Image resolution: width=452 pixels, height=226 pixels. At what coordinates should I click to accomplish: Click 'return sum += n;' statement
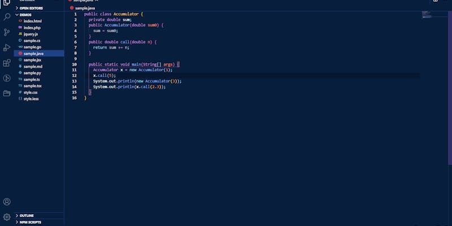[x=111, y=47]
